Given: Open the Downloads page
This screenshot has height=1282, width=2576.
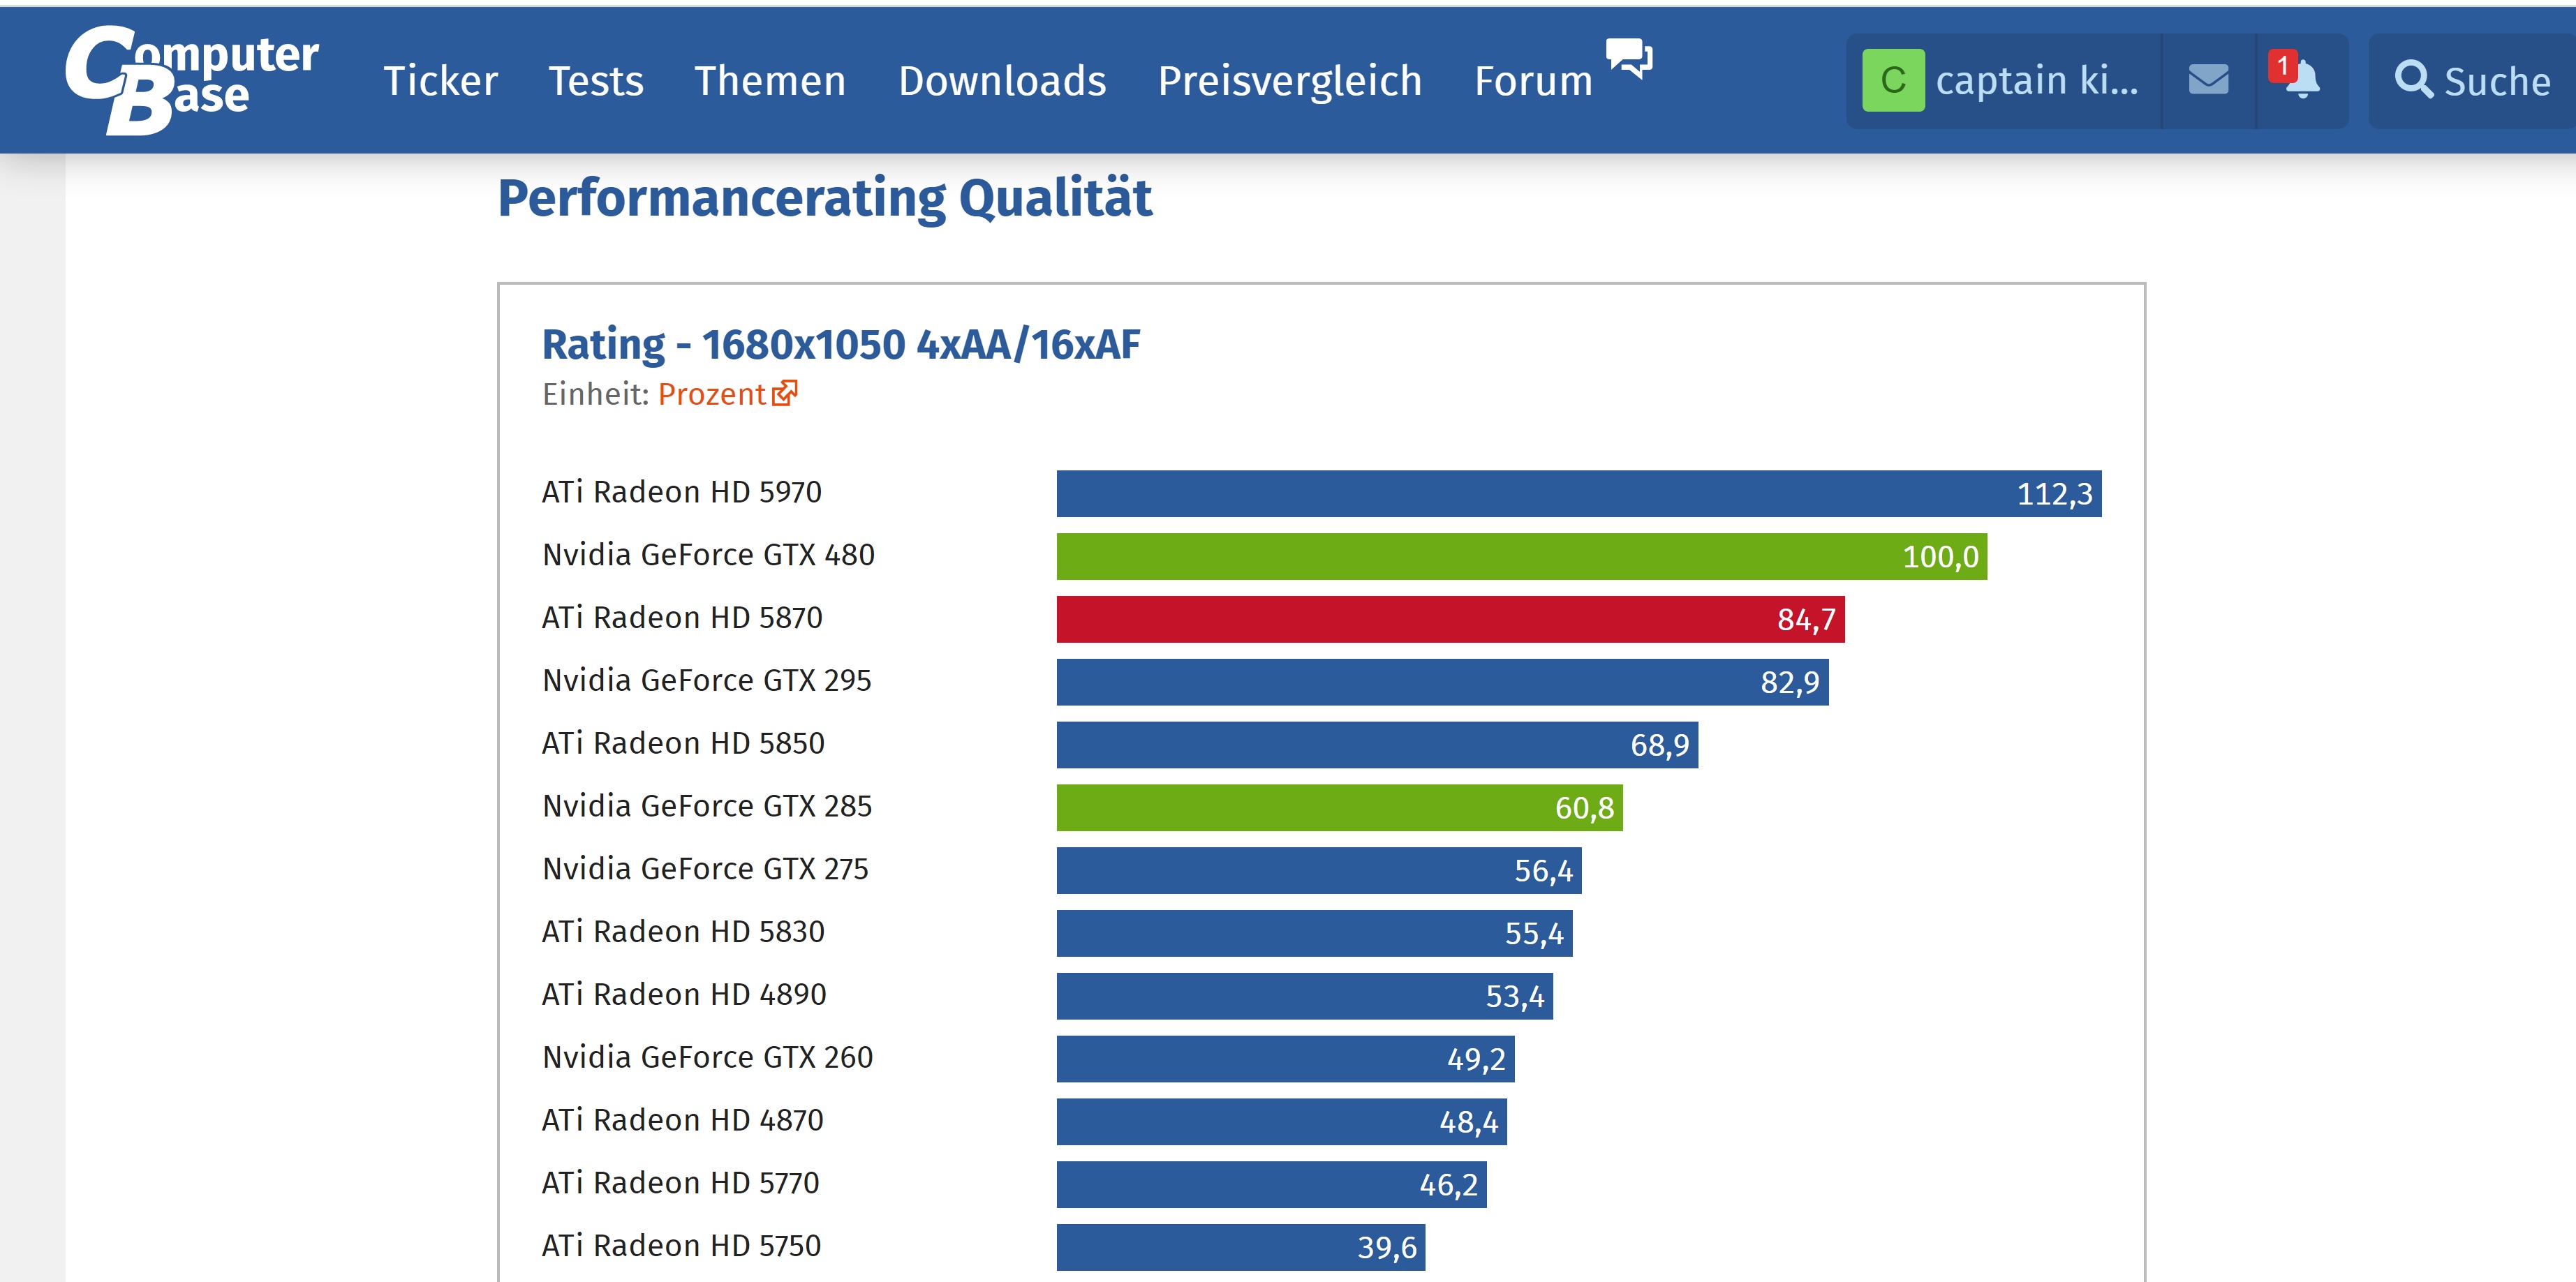Looking at the screenshot, I should (1002, 81).
